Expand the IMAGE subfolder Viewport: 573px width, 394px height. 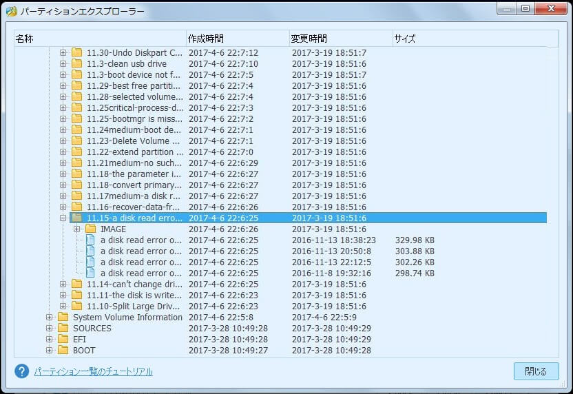tap(76, 229)
